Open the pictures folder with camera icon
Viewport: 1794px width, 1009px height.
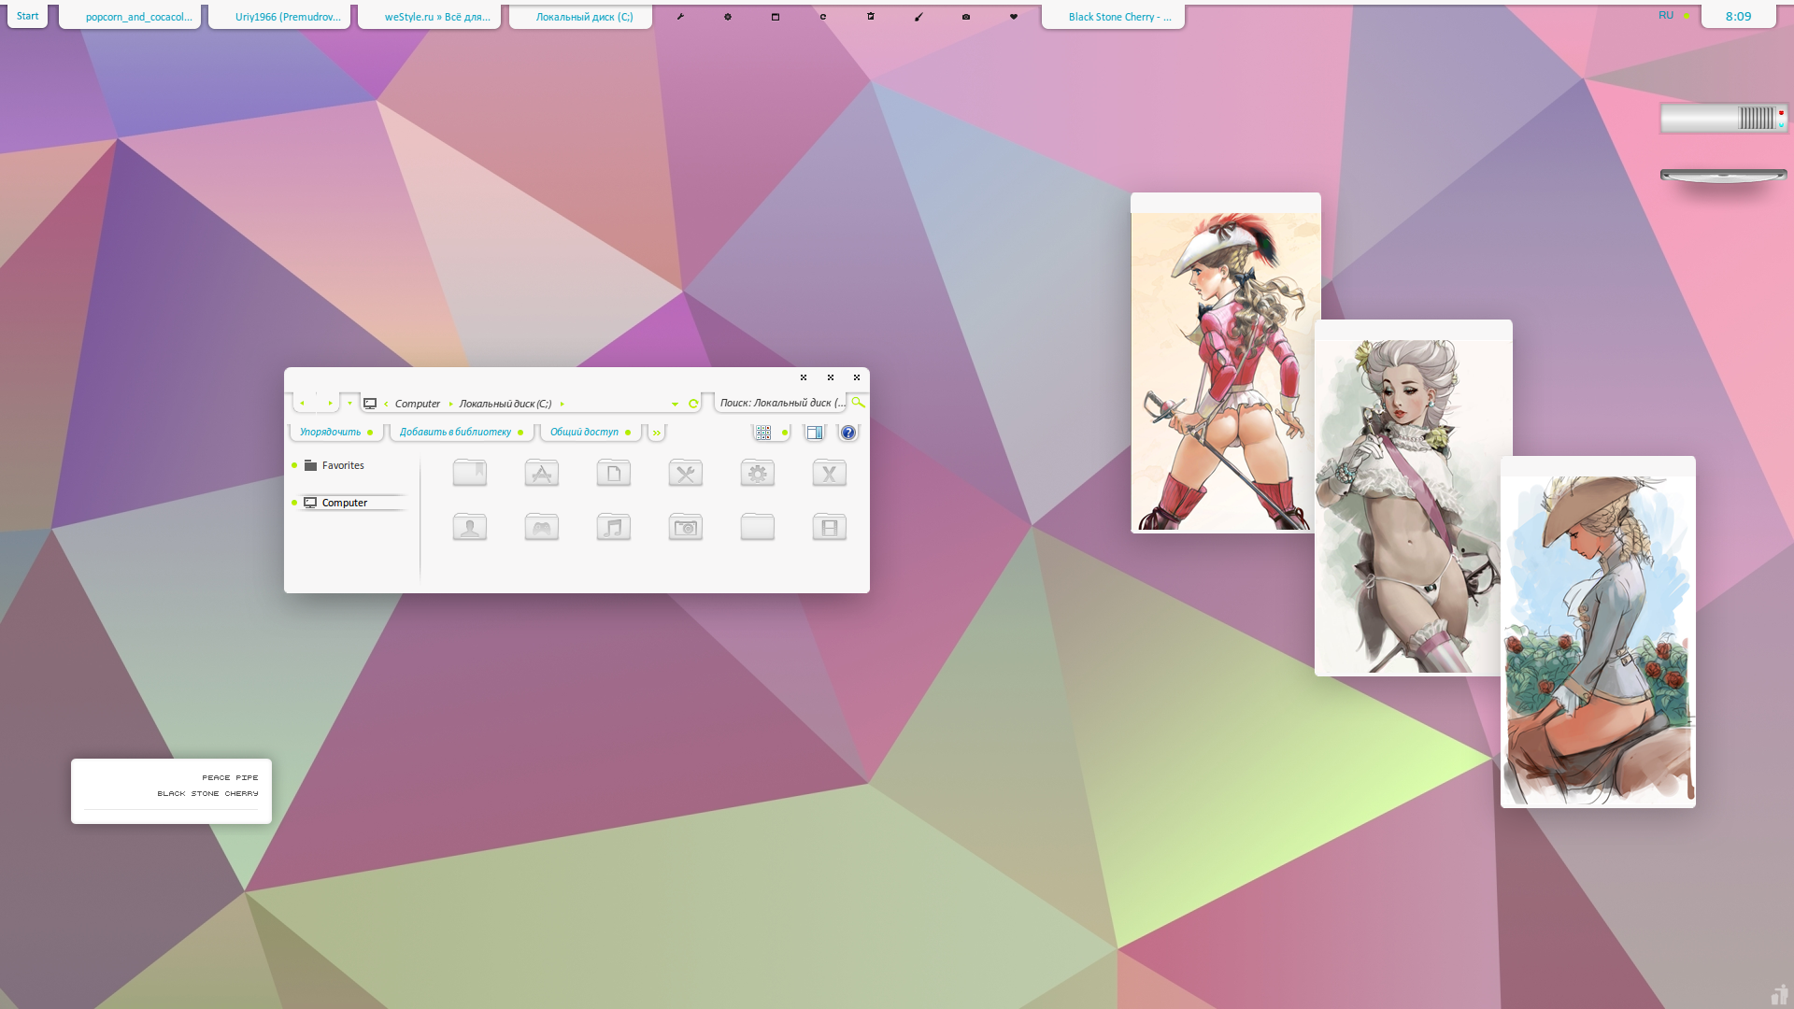(685, 527)
